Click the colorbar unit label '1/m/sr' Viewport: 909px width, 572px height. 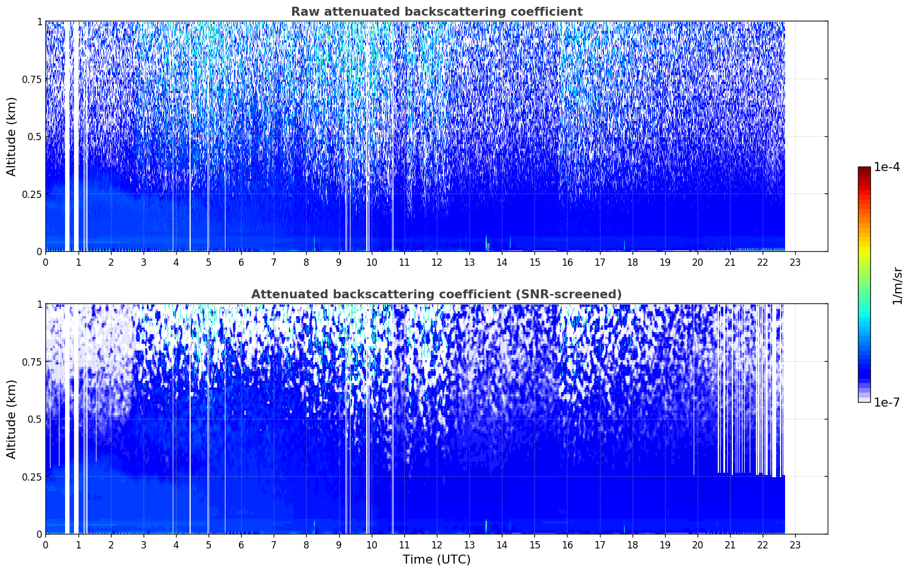point(897,285)
